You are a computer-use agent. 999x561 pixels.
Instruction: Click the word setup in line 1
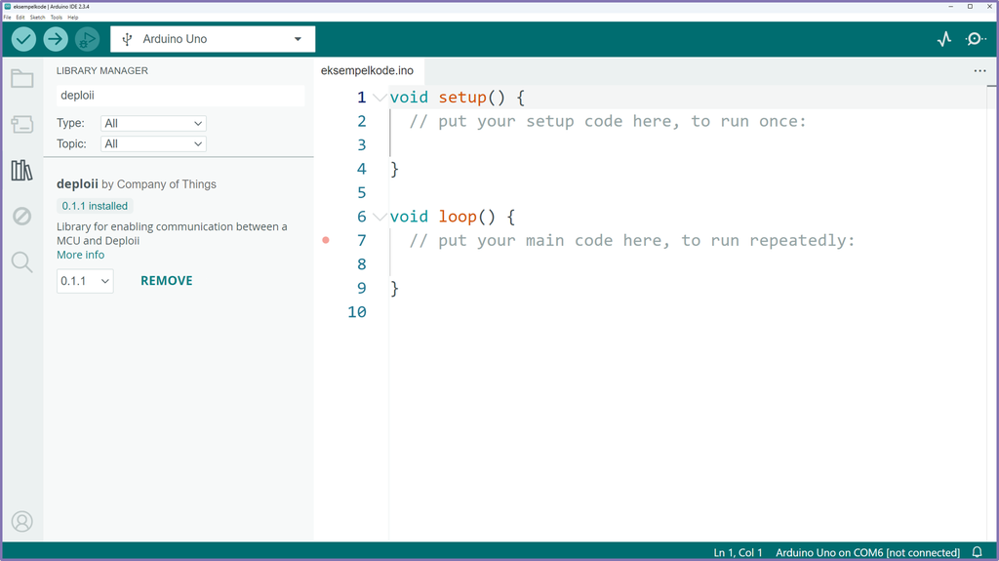462,98
